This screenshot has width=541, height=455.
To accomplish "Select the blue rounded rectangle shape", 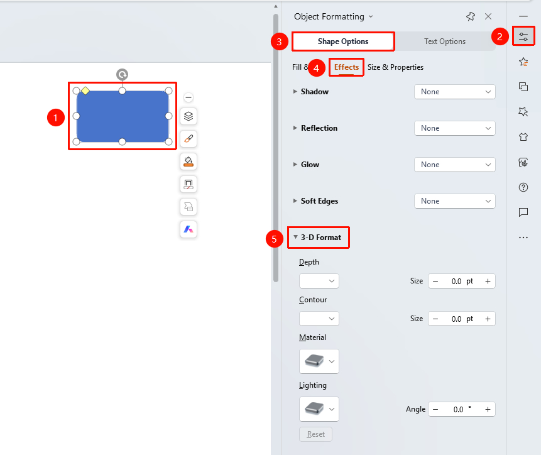I will (x=123, y=116).
